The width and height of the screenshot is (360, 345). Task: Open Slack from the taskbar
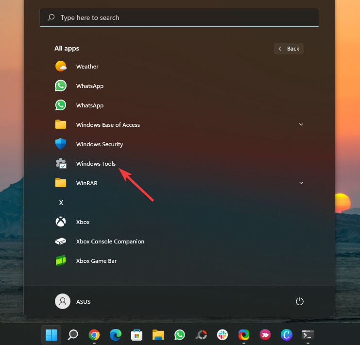(x=222, y=335)
